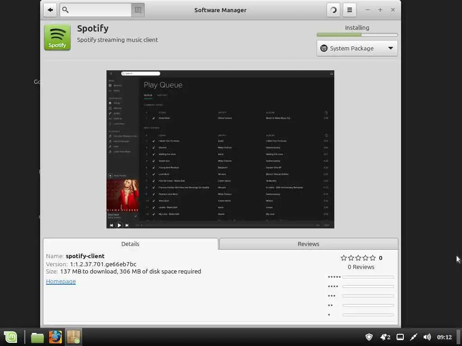
Task: Open the Spotify Play Queue screenshot thumbnail
Action: 220,149
